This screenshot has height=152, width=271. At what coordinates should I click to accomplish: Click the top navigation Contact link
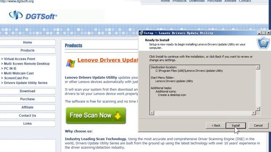tap(245, 1)
